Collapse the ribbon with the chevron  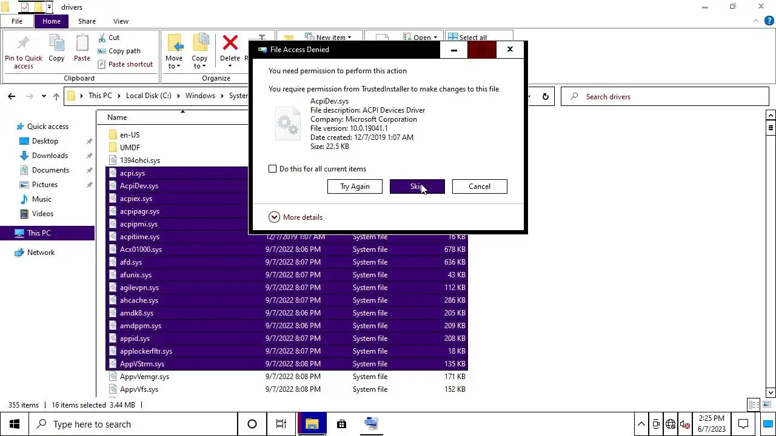pyautogui.click(x=757, y=21)
